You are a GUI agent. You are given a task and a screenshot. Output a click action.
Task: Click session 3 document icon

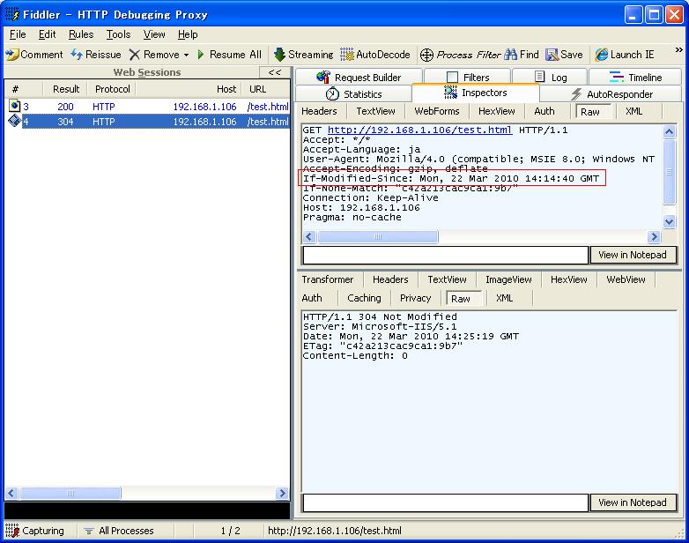pyautogui.click(x=14, y=106)
